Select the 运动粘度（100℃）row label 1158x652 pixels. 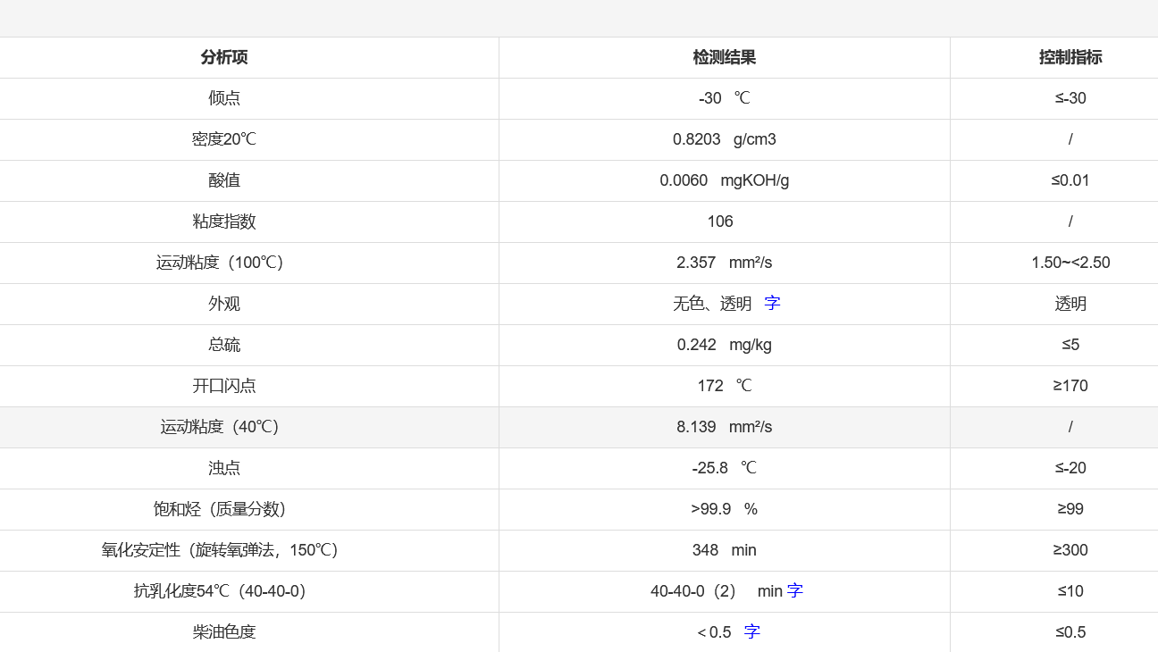tap(224, 263)
